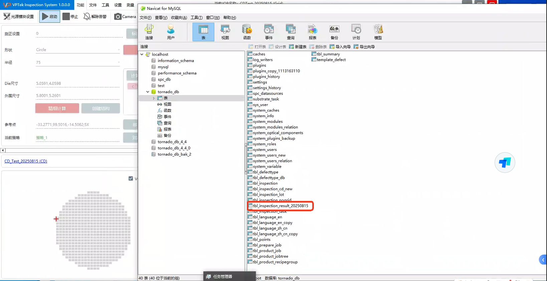Screen dimensions: 547x281
Task: Click the Connection icon in Navicat toolbar
Action: (149, 32)
